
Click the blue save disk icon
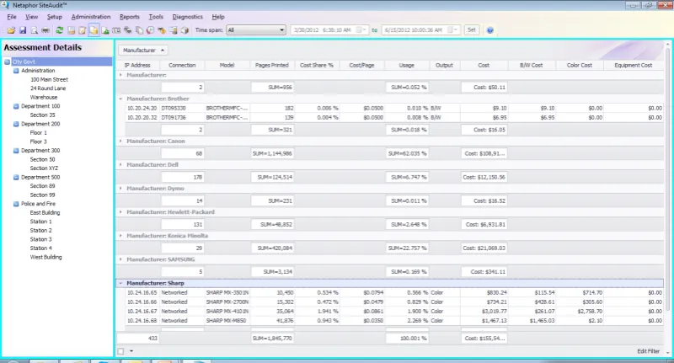[22, 30]
